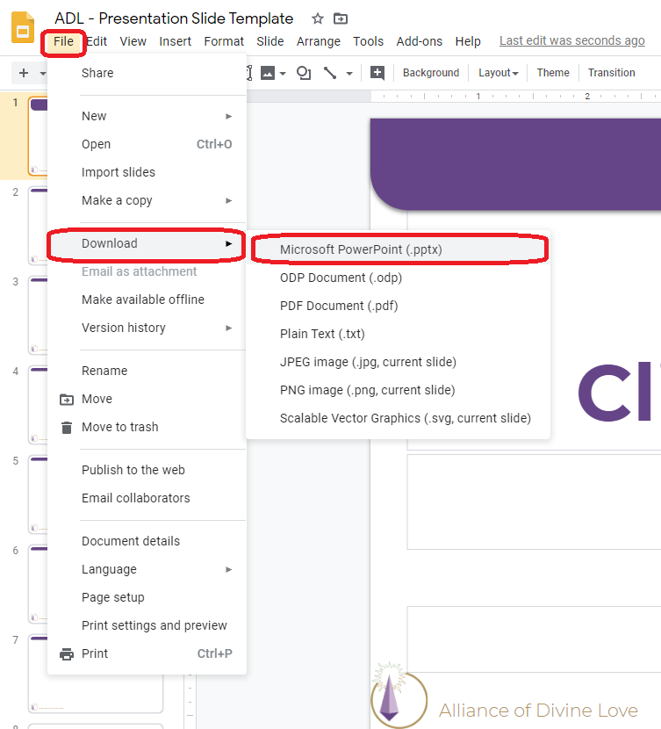The image size is (661, 729).
Task: Select the Line tool icon
Action: point(330,73)
